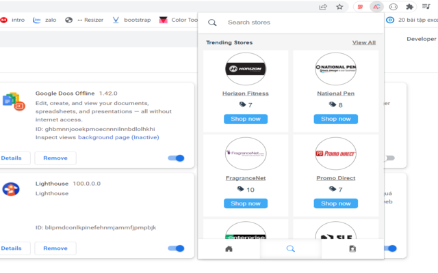The width and height of the screenshot is (438, 273).
Task: Click the Google Docs Offline extension icon
Action: pos(14,101)
